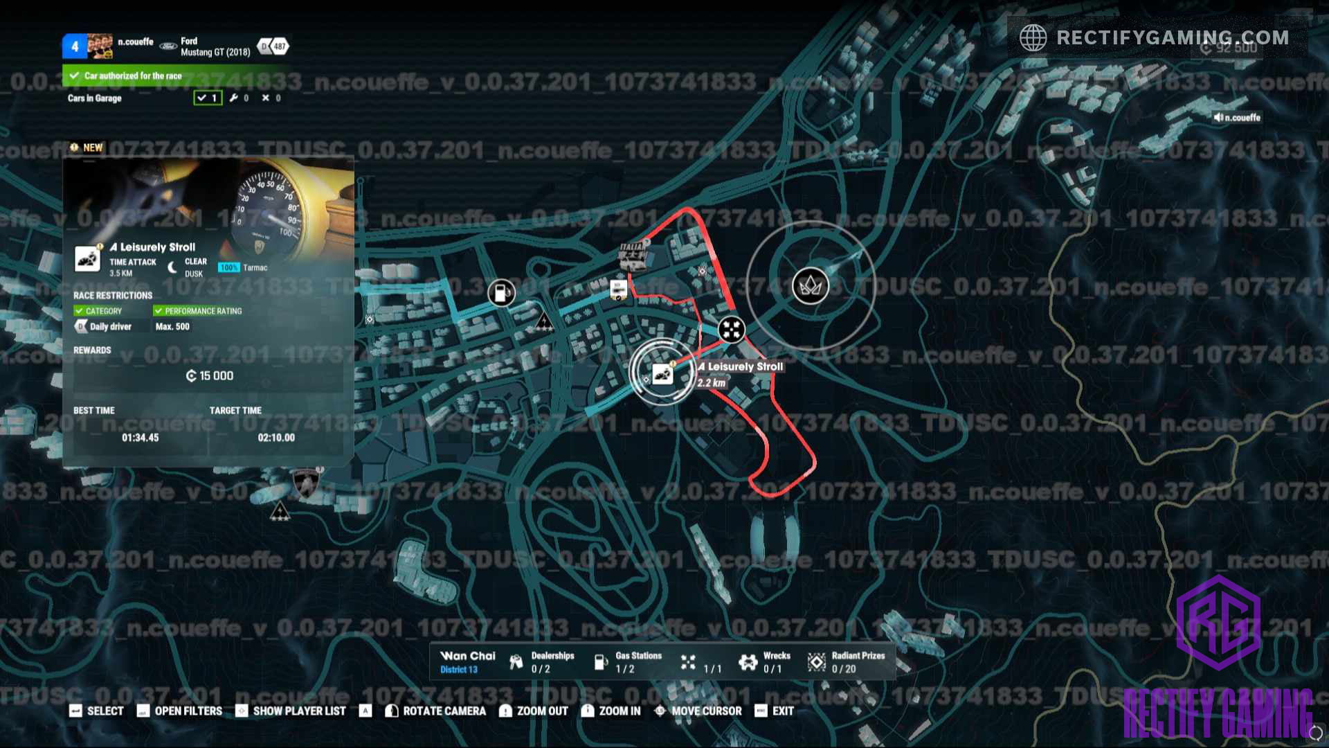Zoom in using the ZOOM IN control
The height and width of the screenshot is (748, 1329).
click(613, 711)
